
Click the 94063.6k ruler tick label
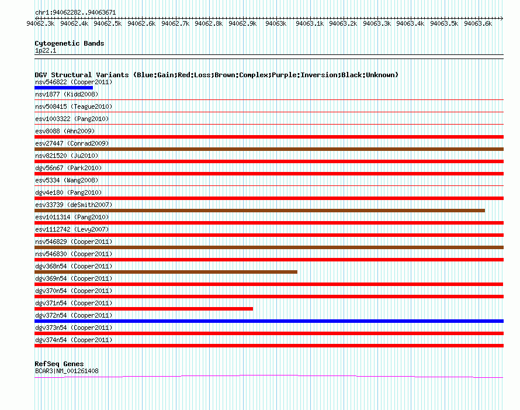pos(478,23)
